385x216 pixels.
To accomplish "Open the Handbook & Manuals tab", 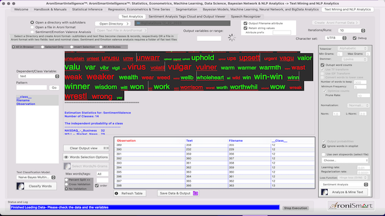I will pos(50,10).
